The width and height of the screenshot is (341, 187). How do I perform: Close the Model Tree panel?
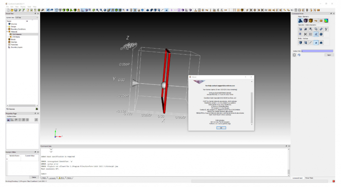[x=38, y=14]
